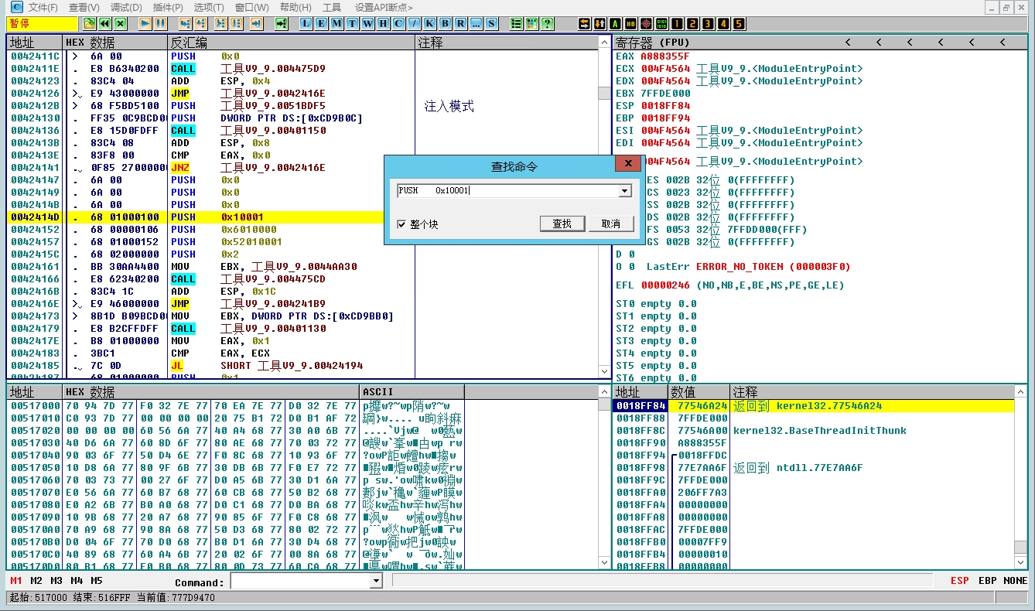The image size is (1035, 611).
Task: Click the Run program play icon
Action: [x=145, y=24]
